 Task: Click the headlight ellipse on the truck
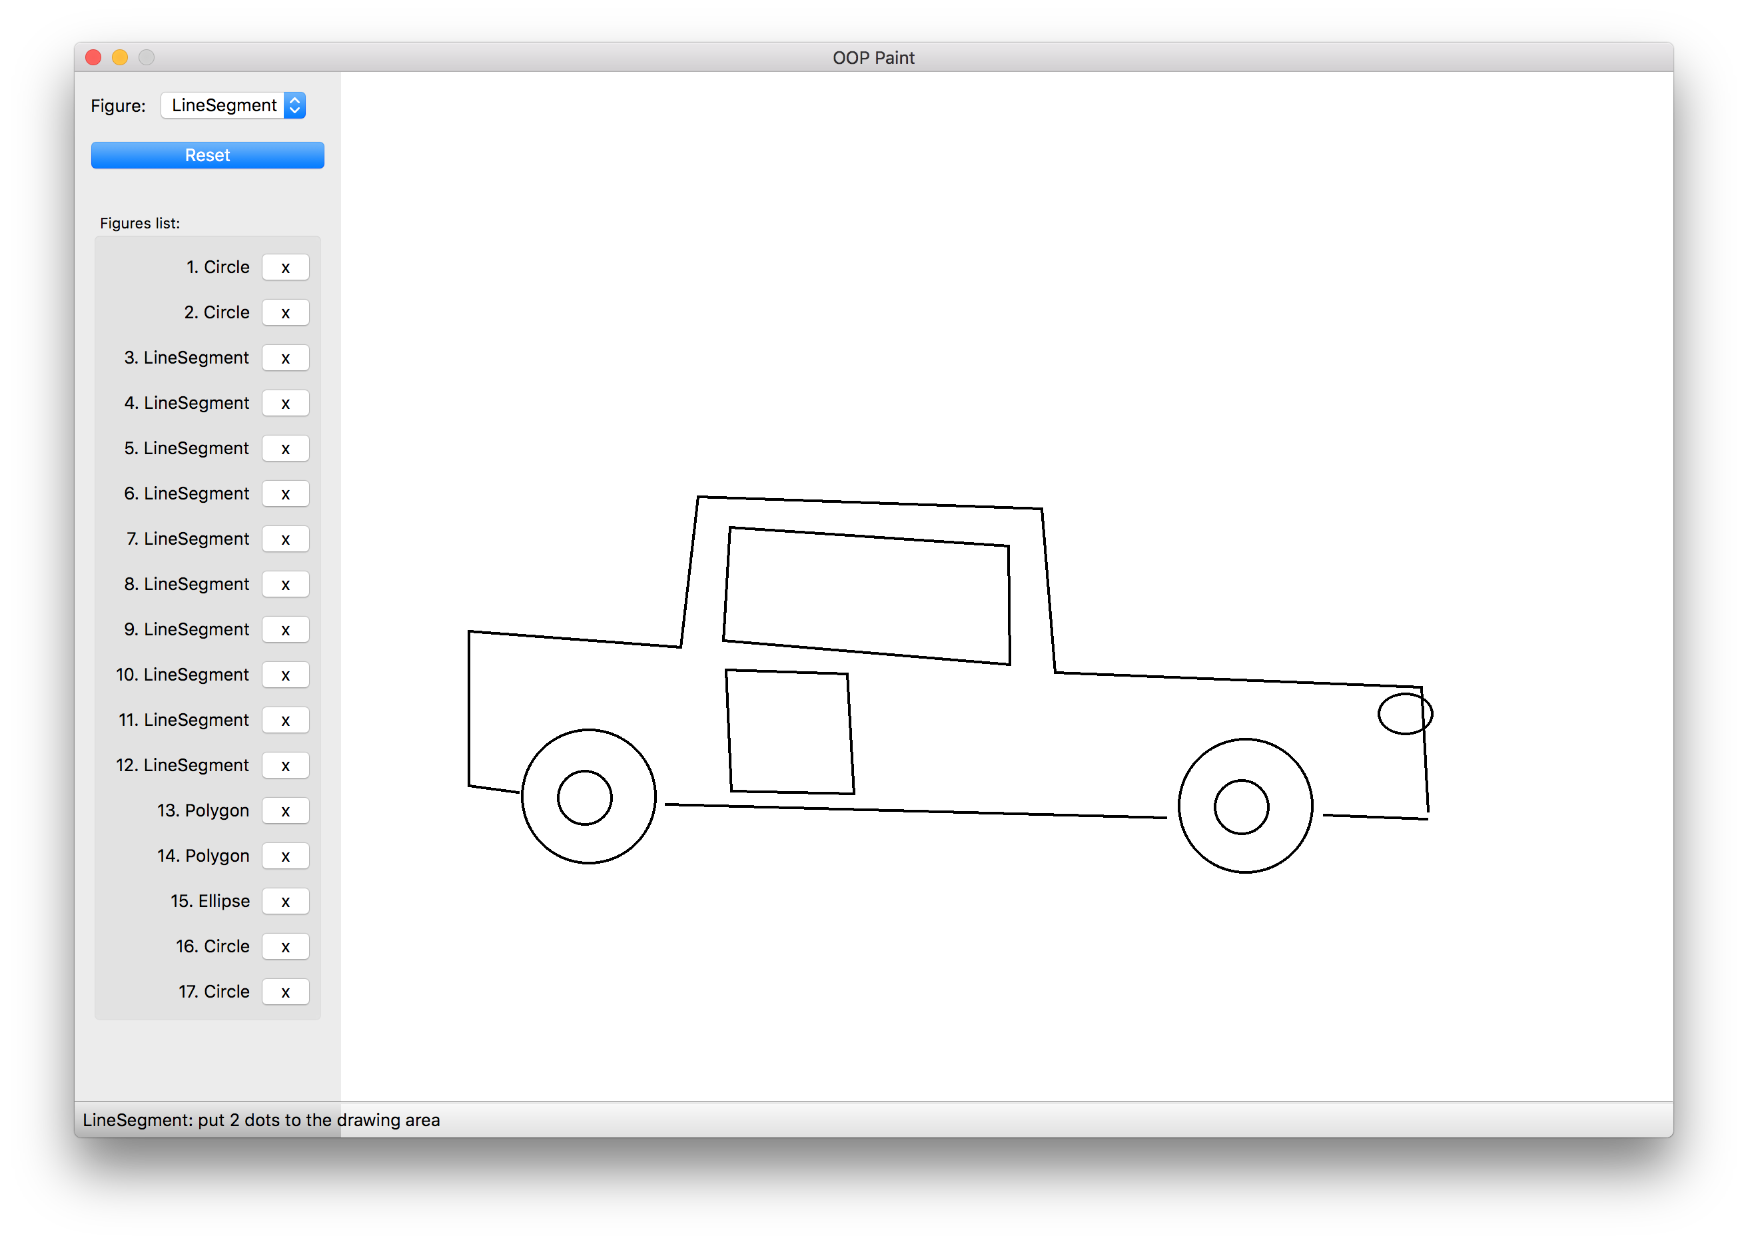[x=1405, y=713]
